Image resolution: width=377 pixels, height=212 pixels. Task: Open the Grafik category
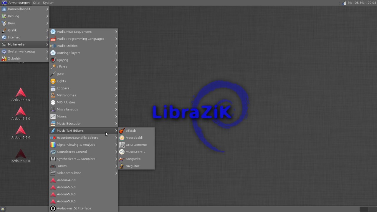coord(25,30)
